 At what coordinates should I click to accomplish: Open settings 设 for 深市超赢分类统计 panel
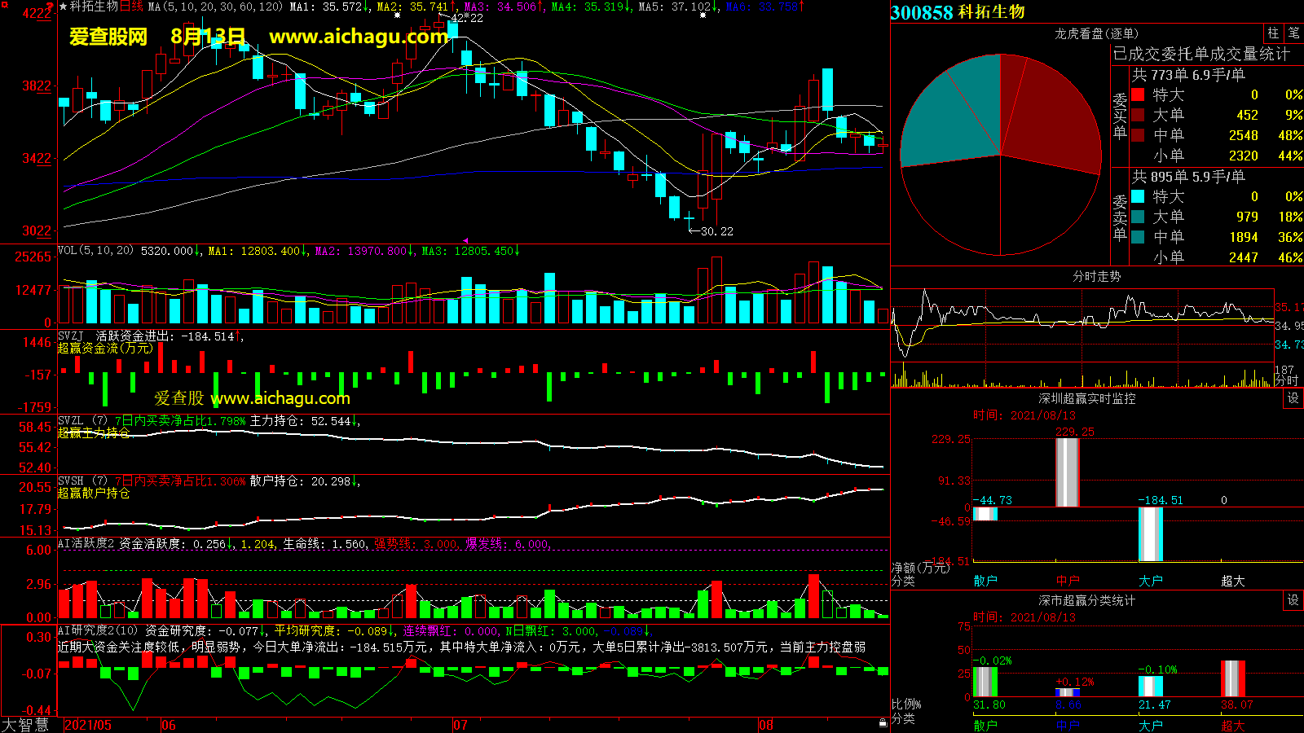coord(1293,600)
